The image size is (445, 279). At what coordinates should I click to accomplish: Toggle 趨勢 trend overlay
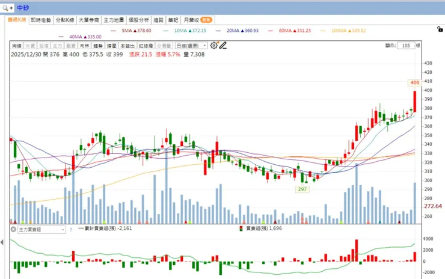pos(98,46)
